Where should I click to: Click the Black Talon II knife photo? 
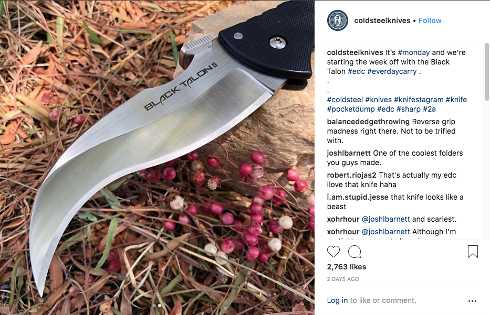(157, 157)
